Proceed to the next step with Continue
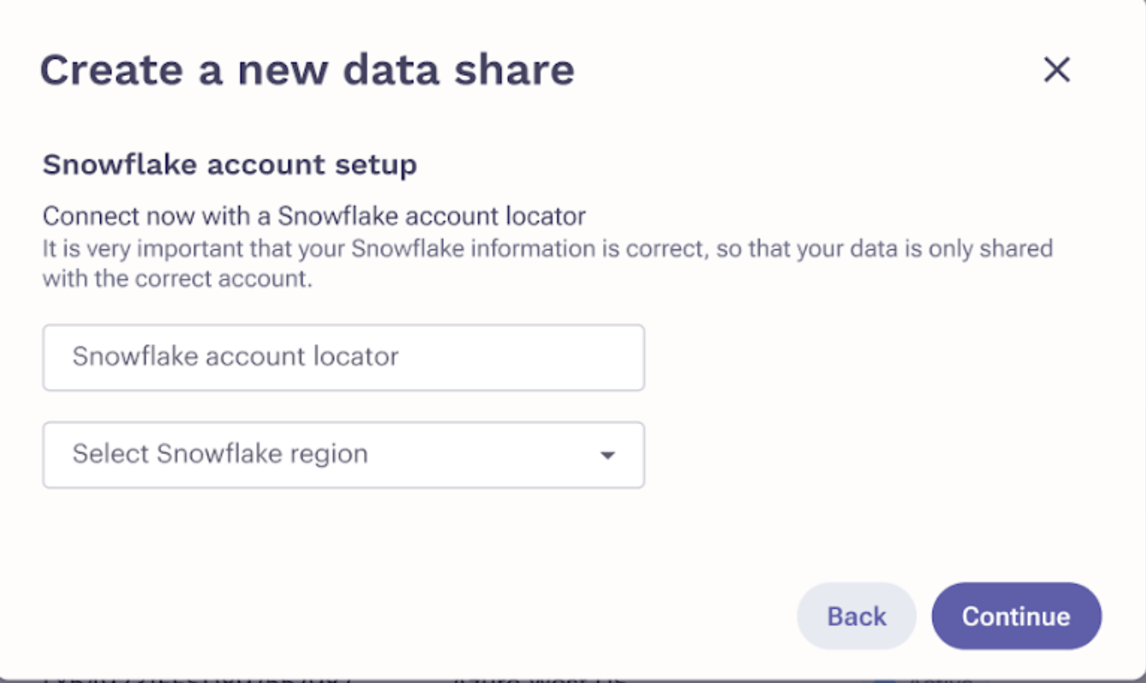Screen dimensions: 1146x683 coord(1016,616)
